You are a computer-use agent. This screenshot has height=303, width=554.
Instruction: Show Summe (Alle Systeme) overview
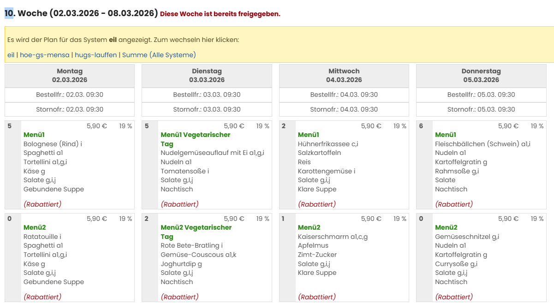click(x=159, y=55)
